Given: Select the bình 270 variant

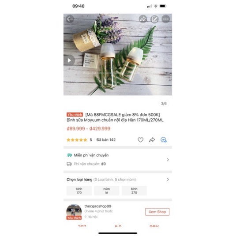Looking at the screenshot, I should pos(134,191).
